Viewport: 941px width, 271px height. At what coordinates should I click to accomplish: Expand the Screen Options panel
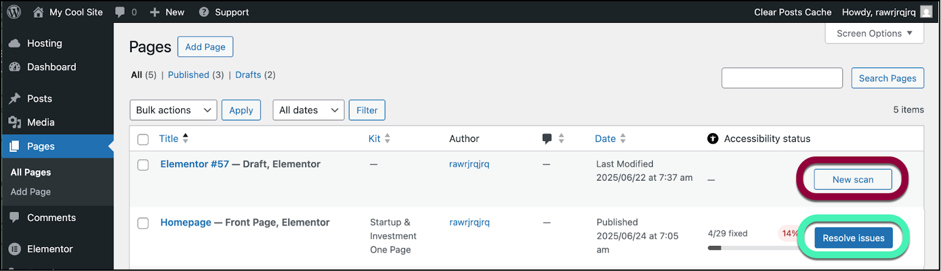[874, 33]
